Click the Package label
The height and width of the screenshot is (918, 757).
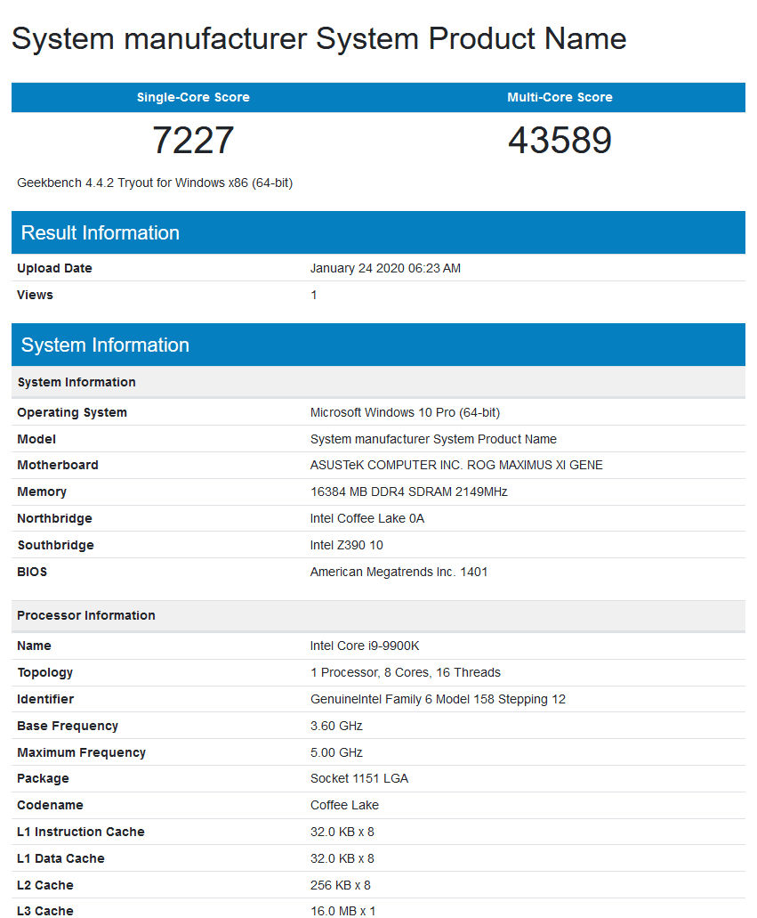tap(43, 778)
